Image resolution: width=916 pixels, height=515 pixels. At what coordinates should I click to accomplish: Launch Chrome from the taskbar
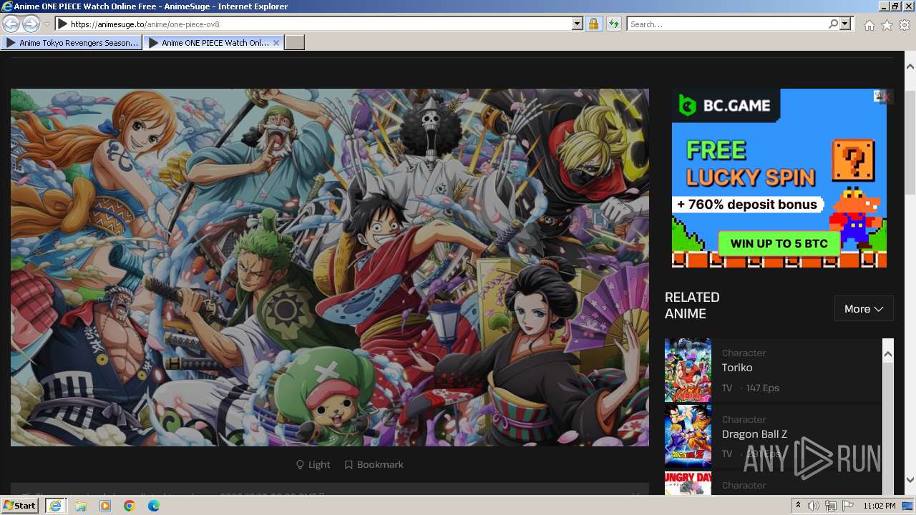pos(130,506)
